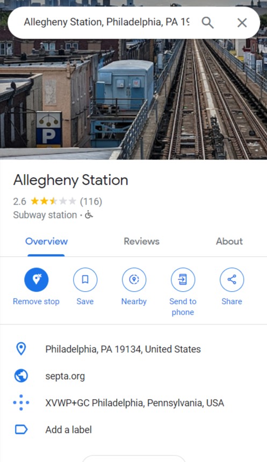Click the globe website icon

[21, 376]
